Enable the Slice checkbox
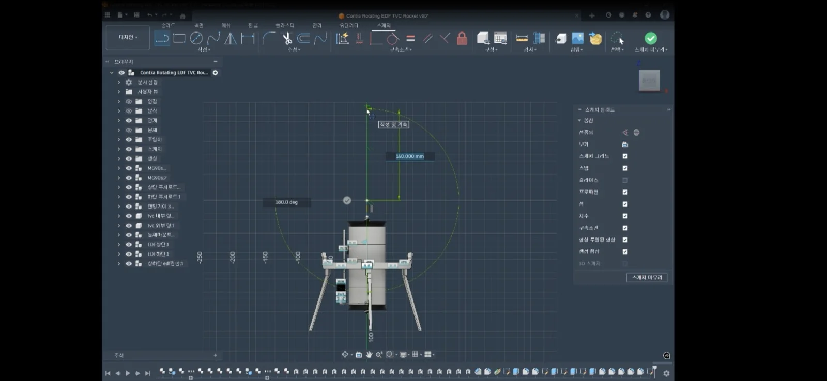The height and width of the screenshot is (381, 827). tap(625, 180)
